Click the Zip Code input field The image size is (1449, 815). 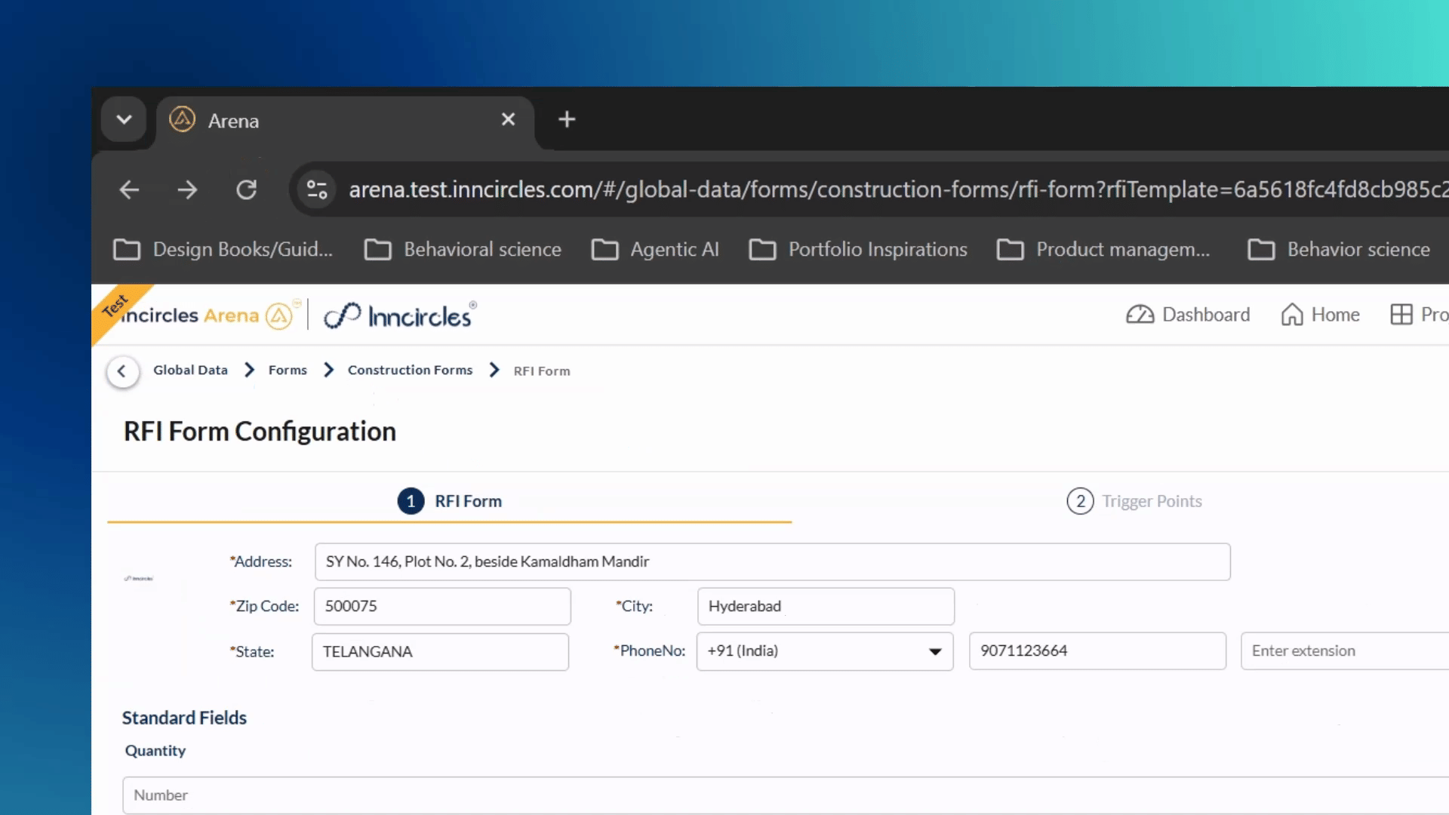click(442, 607)
